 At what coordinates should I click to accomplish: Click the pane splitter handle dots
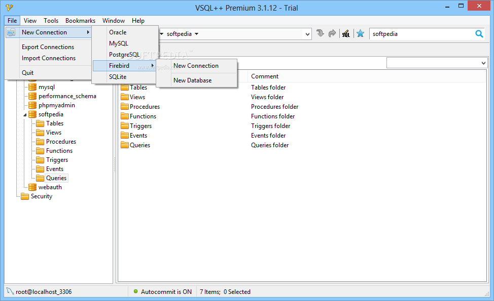(x=115, y=164)
